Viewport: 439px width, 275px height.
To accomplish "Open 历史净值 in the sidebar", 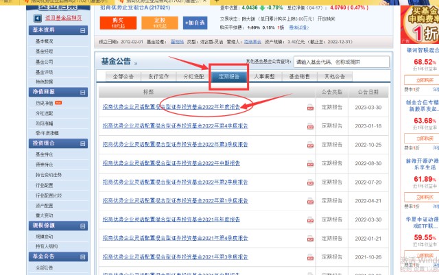I will pos(45,102).
